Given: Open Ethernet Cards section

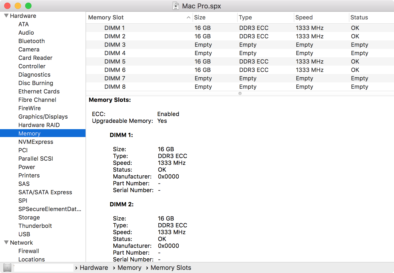Looking at the screenshot, I should 39,91.
